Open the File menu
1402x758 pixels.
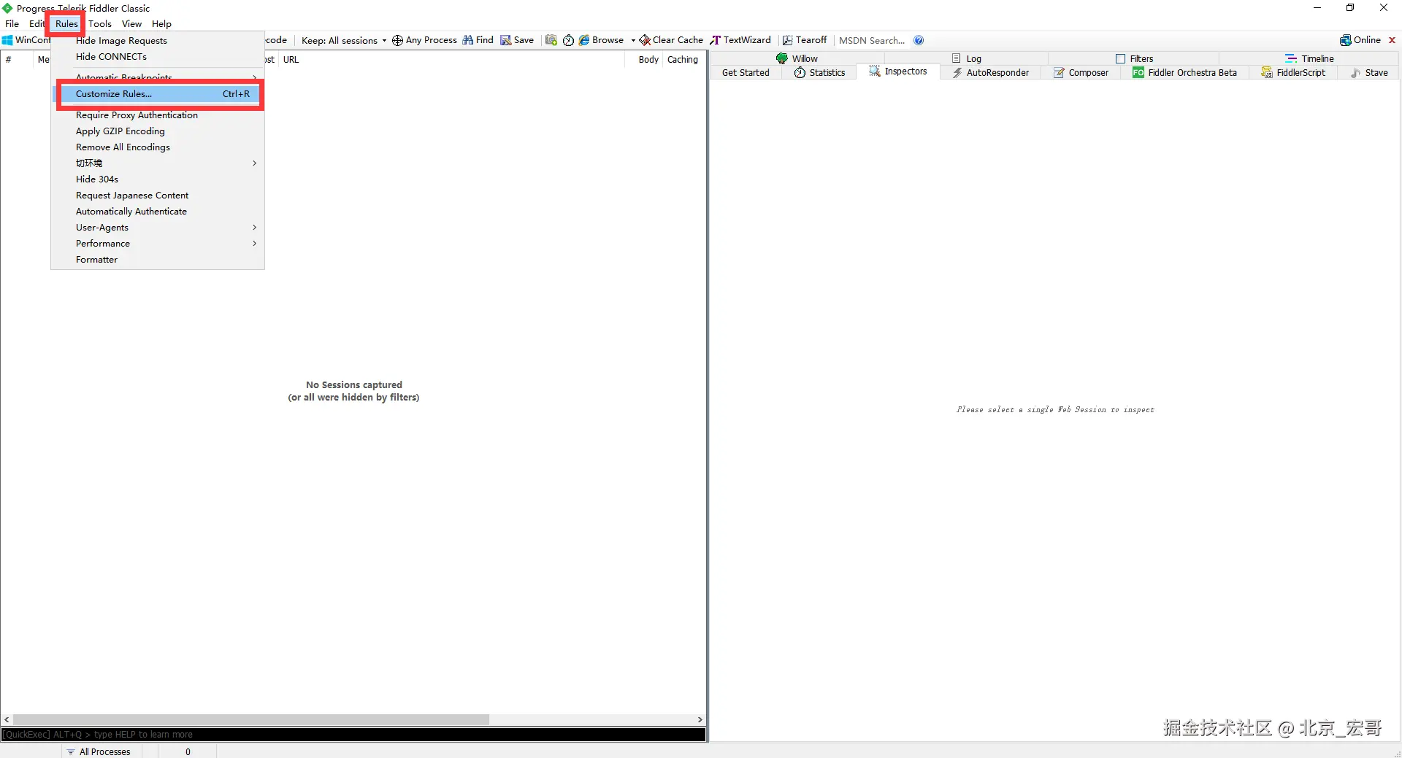point(12,24)
